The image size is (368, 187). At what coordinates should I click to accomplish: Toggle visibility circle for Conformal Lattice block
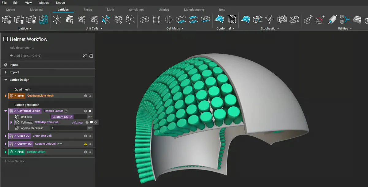pyautogui.click(x=90, y=111)
